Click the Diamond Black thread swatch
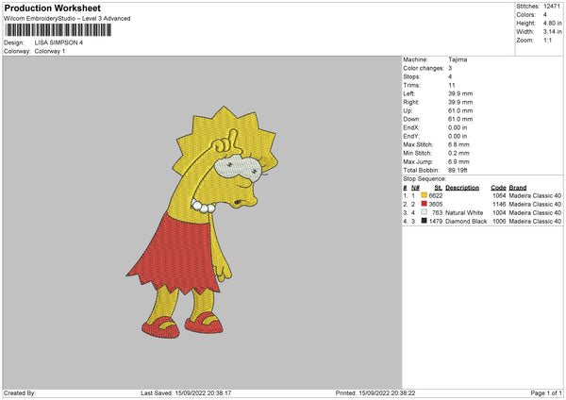The height and width of the screenshot is (400, 566). [424, 221]
